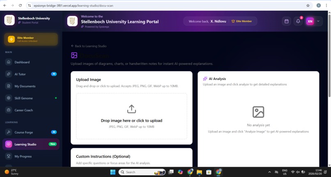
Task: Open the volume tray icon
Action: tap(298, 172)
